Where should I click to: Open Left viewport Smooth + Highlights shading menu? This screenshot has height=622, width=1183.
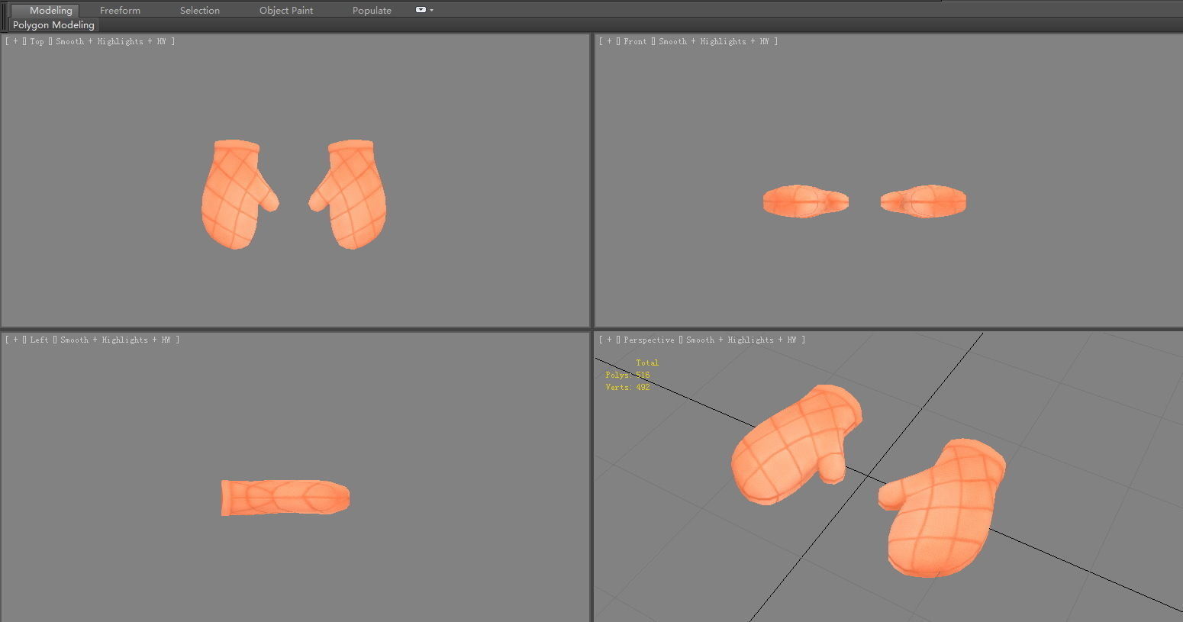click(x=115, y=340)
